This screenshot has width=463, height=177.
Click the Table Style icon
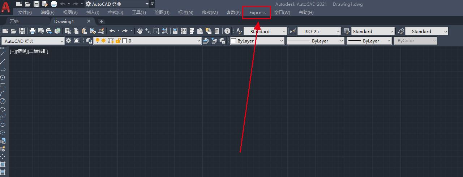click(347, 31)
